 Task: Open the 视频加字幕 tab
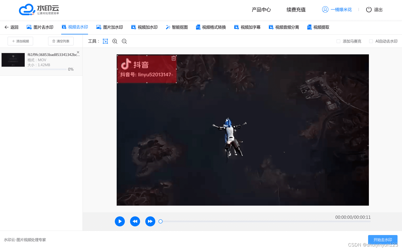(247, 27)
